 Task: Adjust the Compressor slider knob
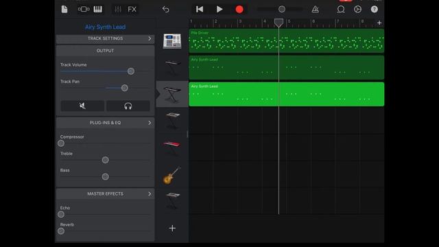coord(61,143)
